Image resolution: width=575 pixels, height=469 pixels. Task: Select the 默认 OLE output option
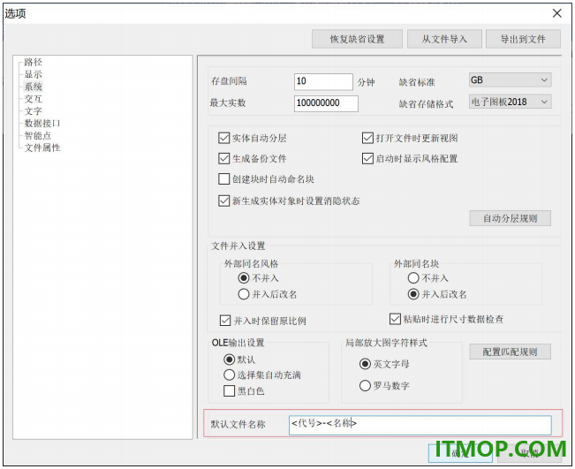click(229, 359)
